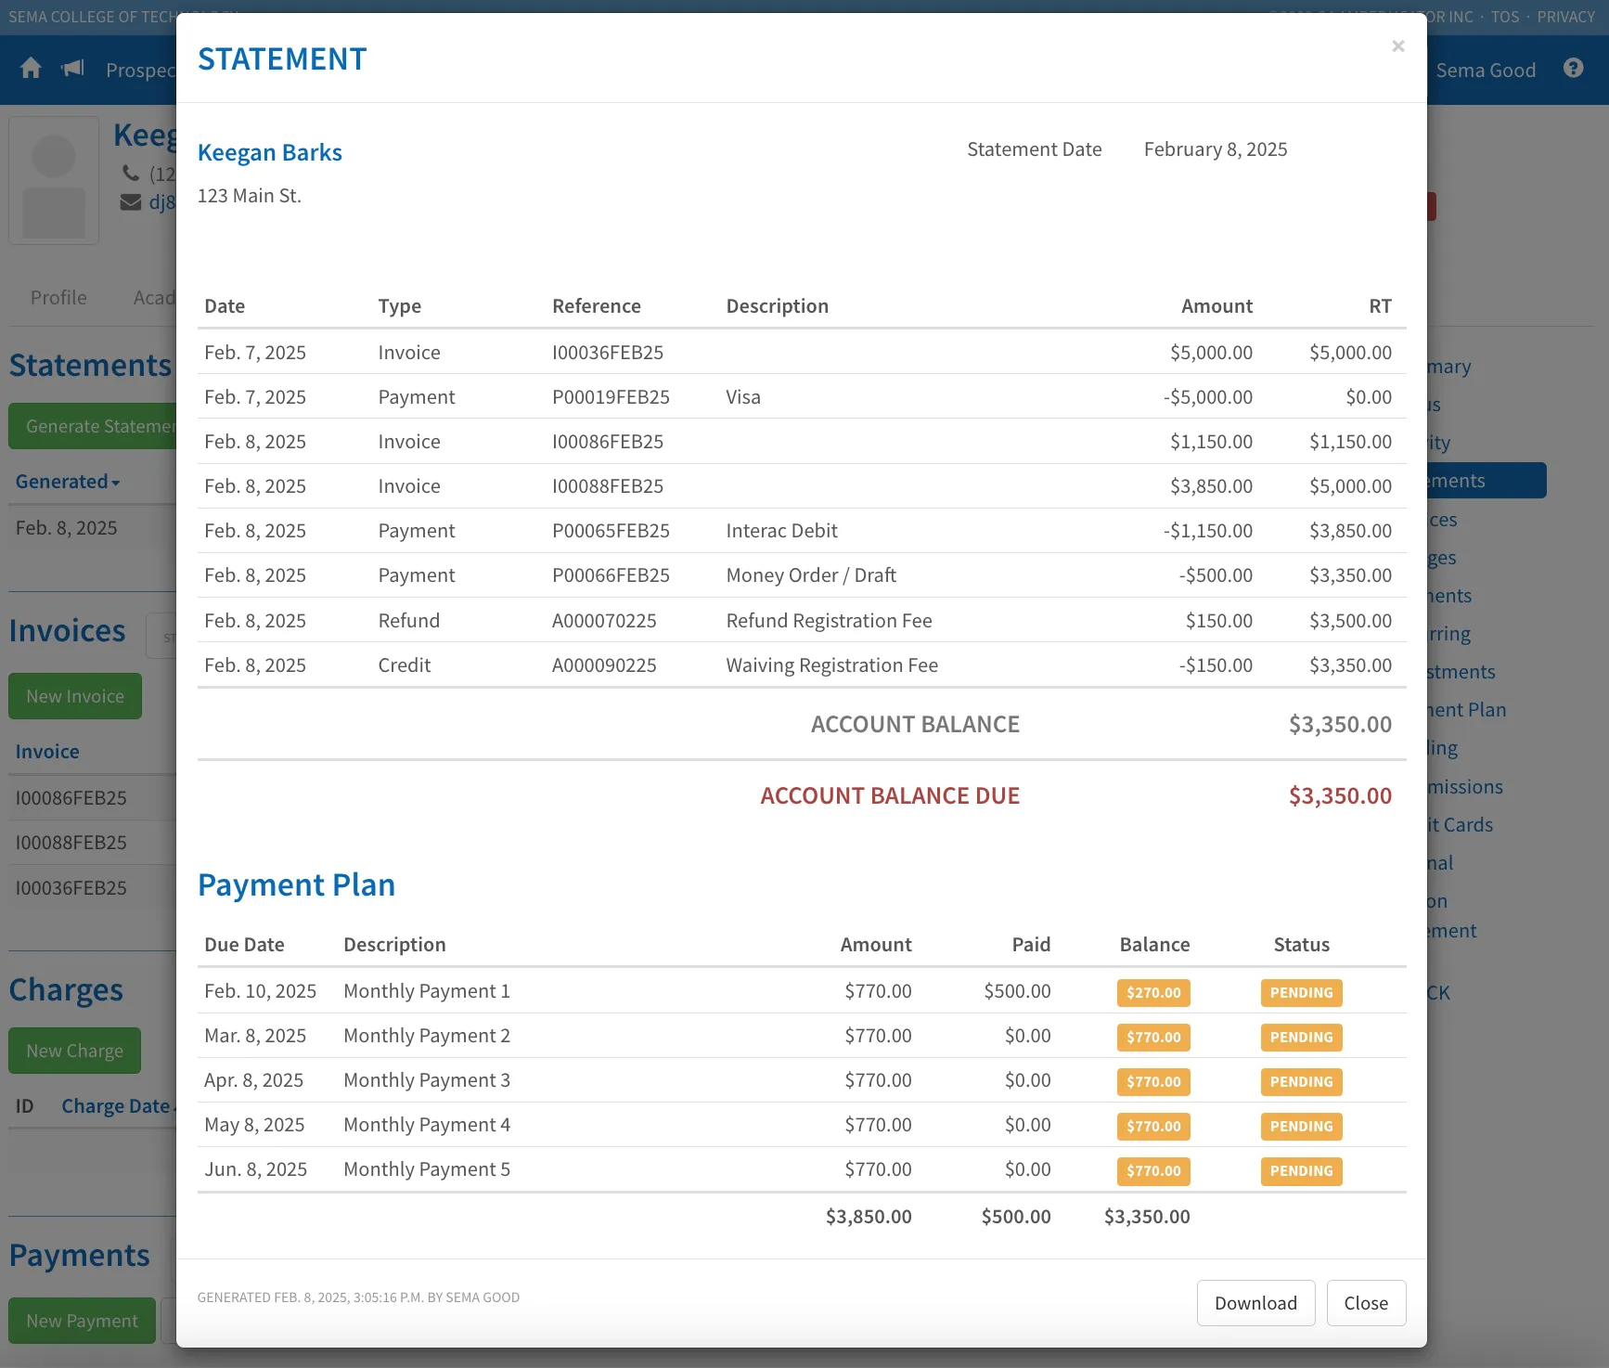1609x1368 pixels.
Task: Select reference P00065FEB25 in statement table
Action: (x=611, y=531)
